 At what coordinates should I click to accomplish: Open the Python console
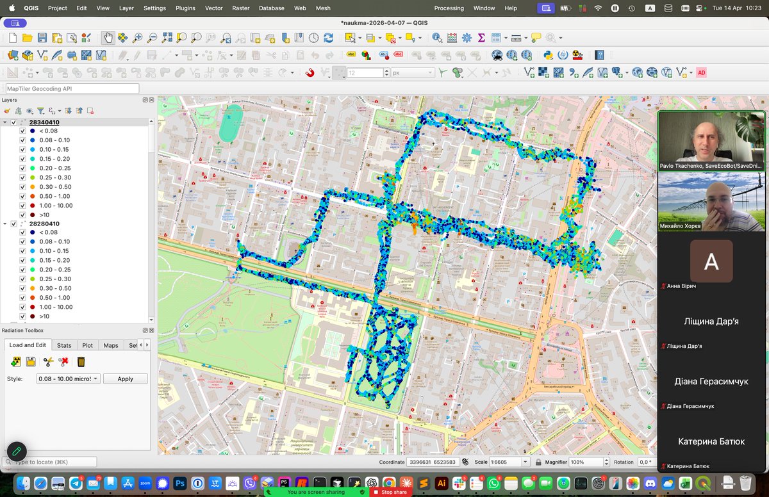pyautogui.click(x=549, y=56)
